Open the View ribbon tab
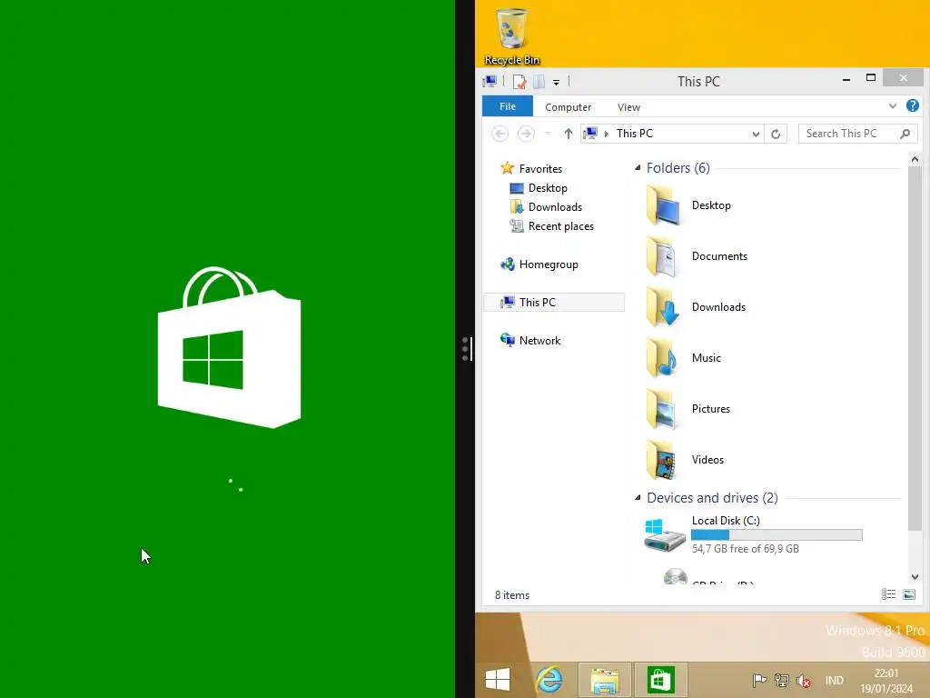The image size is (930, 698). 628,107
